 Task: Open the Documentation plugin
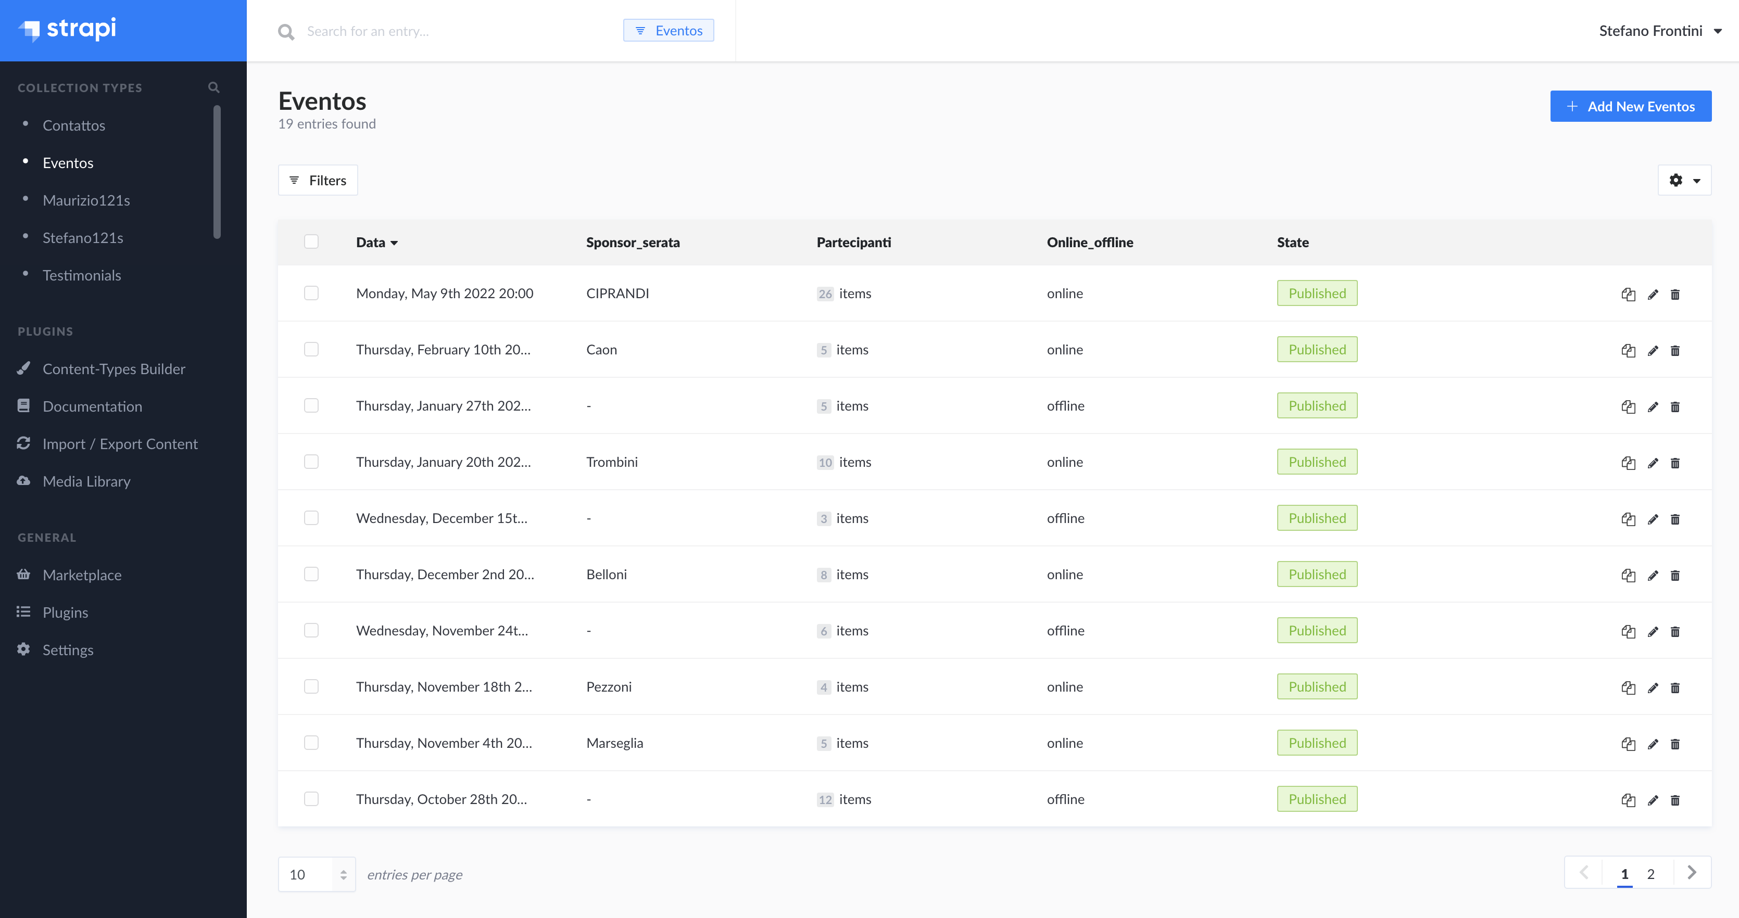click(93, 406)
